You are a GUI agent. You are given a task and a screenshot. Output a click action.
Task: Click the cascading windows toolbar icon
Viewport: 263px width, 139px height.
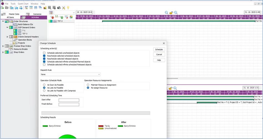click(40, 8)
